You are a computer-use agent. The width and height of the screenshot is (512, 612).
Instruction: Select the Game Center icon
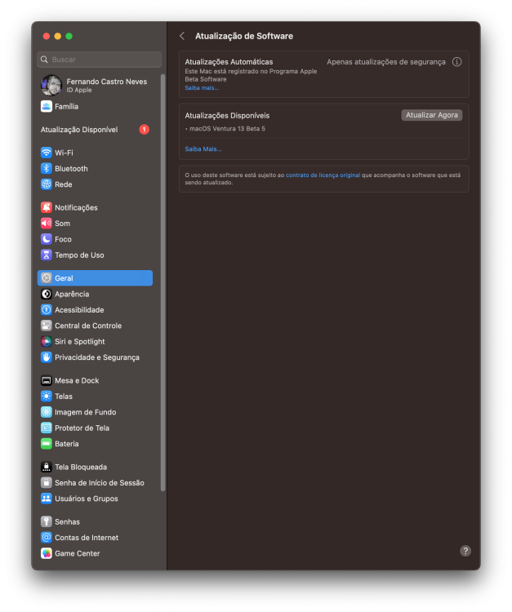click(x=46, y=553)
